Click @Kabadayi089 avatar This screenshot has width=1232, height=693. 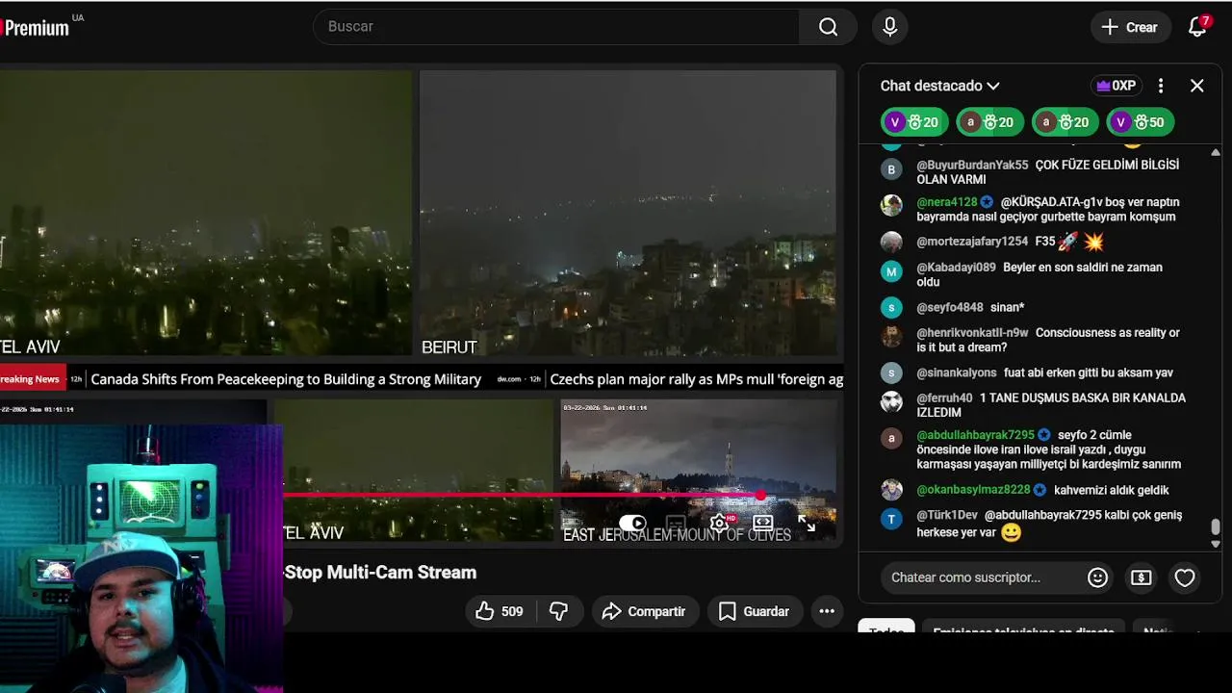[891, 271]
